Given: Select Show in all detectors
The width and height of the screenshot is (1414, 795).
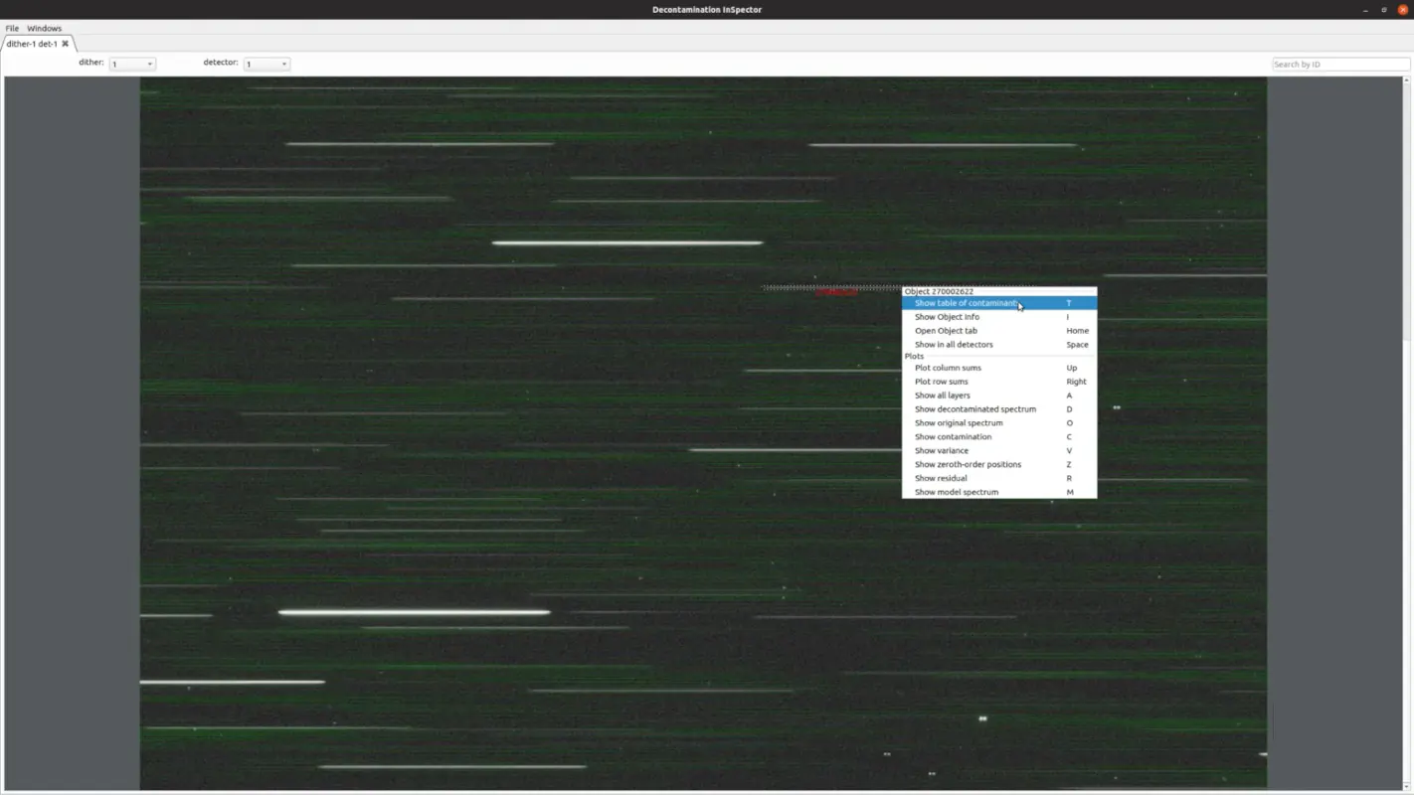Looking at the screenshot, I should pos(954,345).
